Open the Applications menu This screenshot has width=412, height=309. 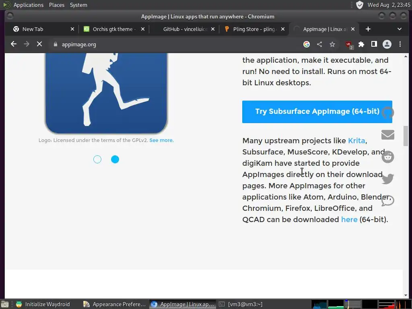pos(29,5)
